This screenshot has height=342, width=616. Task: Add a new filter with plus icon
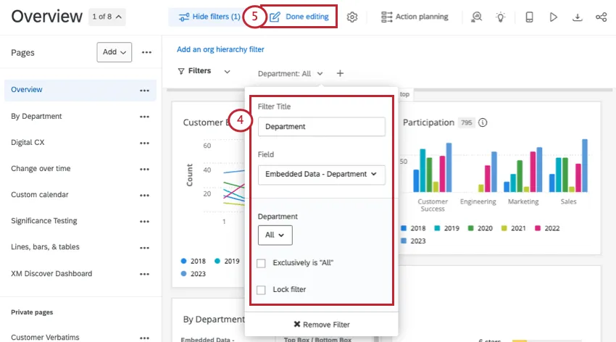pos(341,73)
